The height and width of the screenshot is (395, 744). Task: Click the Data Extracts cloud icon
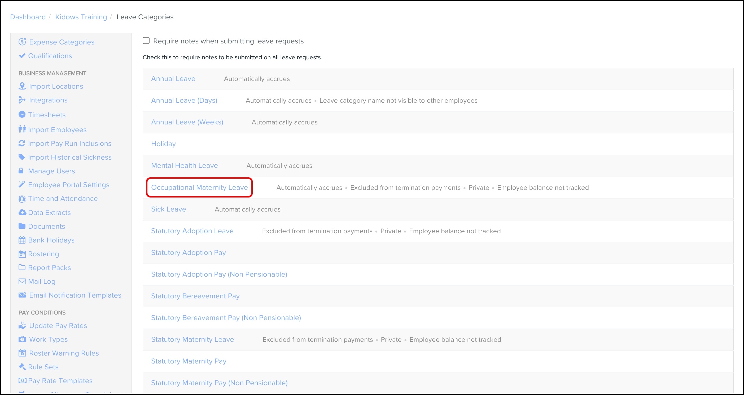pyautogui.click(x=22, y=212)
